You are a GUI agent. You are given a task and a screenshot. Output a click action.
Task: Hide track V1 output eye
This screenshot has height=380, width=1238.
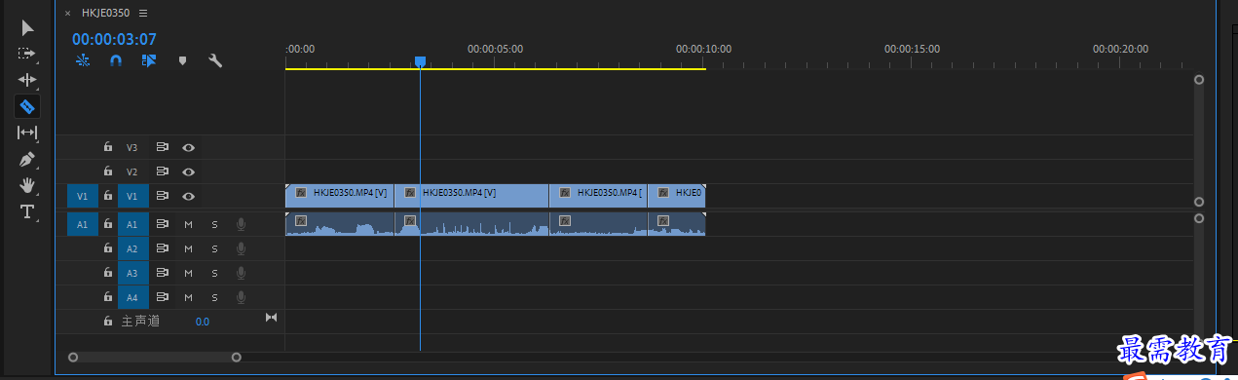tap(188, 196)
